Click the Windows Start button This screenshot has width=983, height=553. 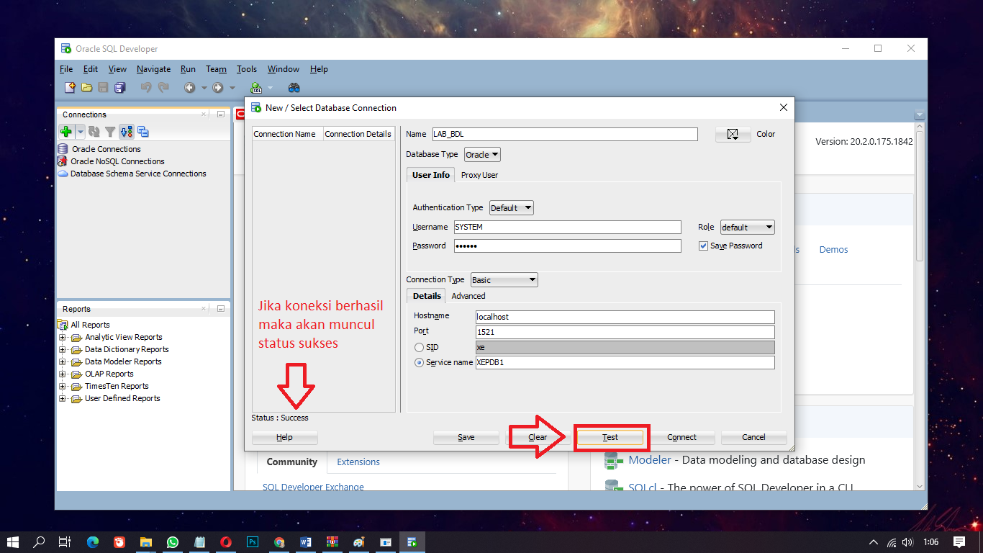[x=13, y=542]
